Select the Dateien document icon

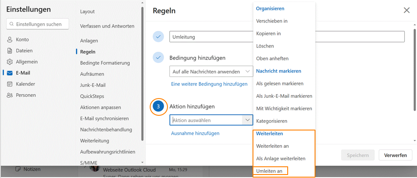pos(10,51)
